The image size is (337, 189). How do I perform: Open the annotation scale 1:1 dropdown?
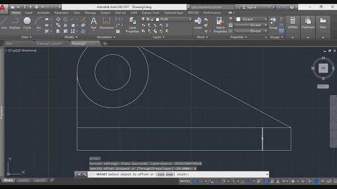(285, 181)
